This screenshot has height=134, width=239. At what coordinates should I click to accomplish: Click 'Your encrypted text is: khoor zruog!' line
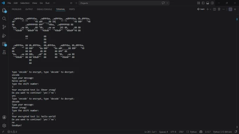pyautogui.click(x=34, y=90)
